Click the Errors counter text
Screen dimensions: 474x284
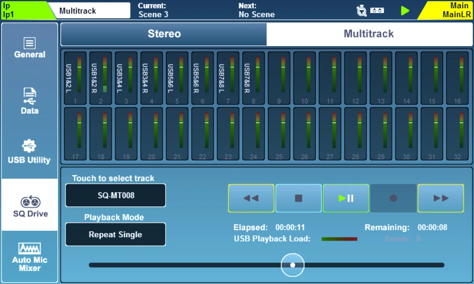tap(403, 239)
